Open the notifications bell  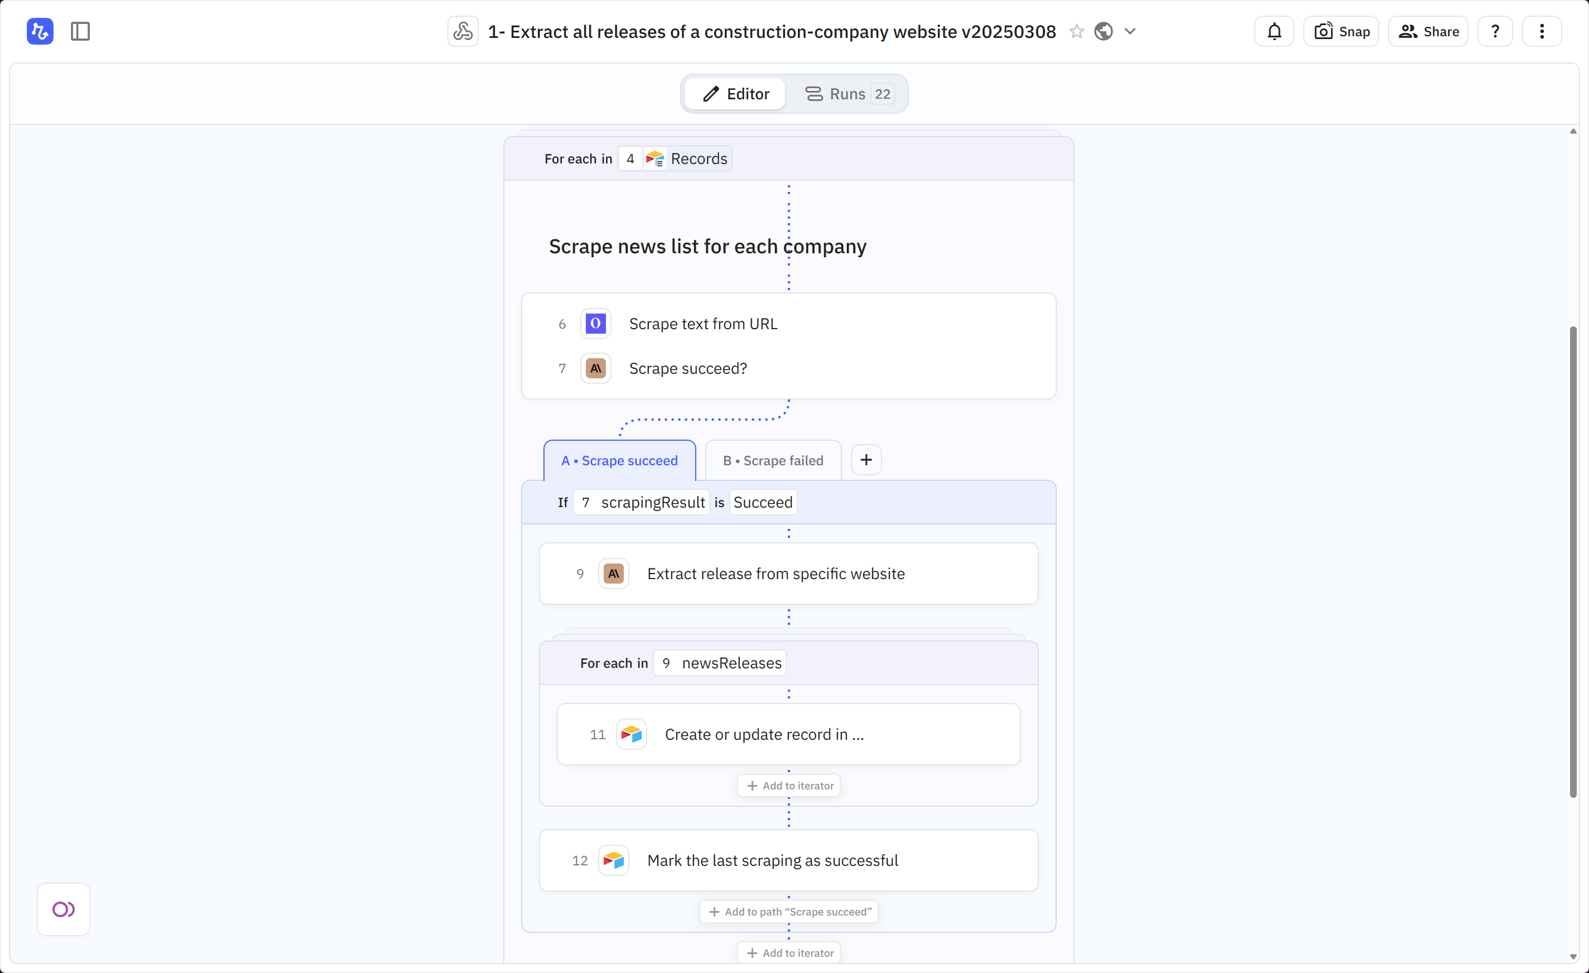1274,32
